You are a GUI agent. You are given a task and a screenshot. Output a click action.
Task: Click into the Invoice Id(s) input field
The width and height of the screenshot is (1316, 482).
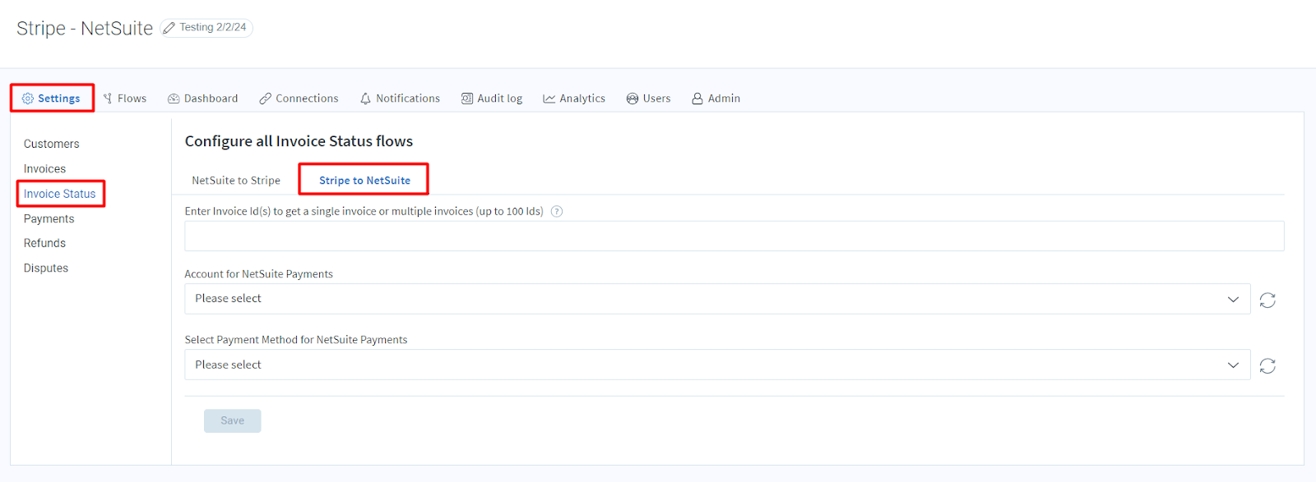pyautogui.click(x=734, y=236)
